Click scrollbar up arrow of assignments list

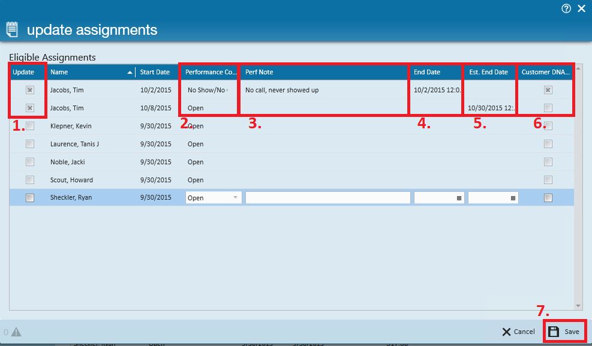click(x=578, y=68)
